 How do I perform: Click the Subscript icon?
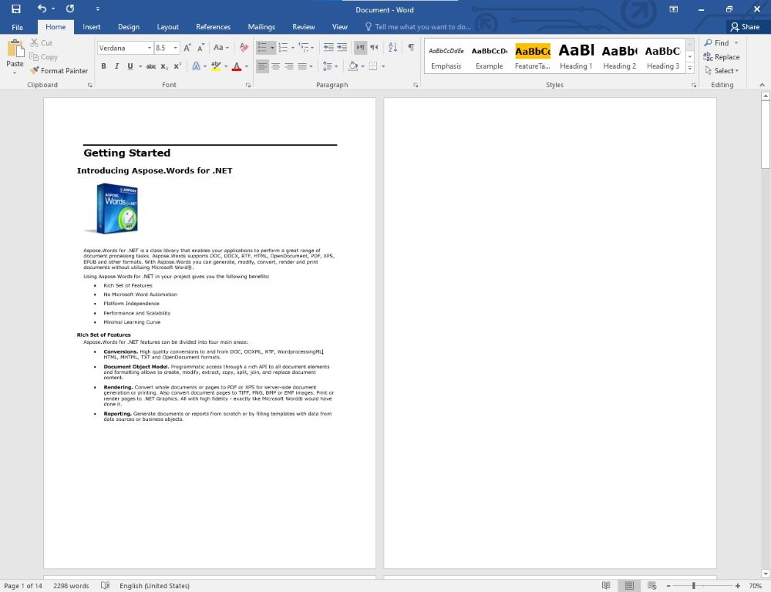click(x=165, y=66)
